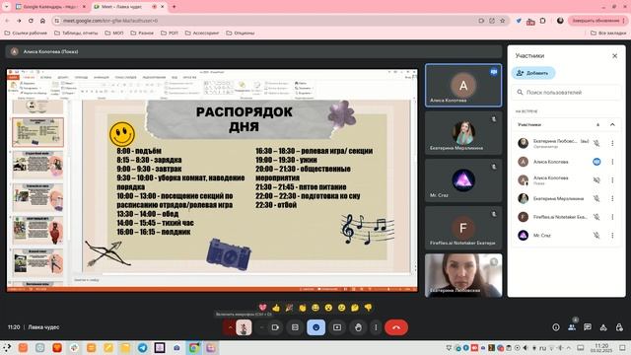631x355 pixels.
Task: Start presenting your screen
Action: tap(337, 327)
